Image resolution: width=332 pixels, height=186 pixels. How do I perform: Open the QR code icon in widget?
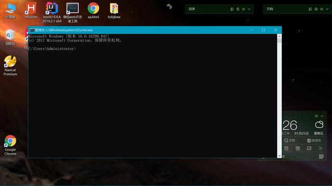321,157
